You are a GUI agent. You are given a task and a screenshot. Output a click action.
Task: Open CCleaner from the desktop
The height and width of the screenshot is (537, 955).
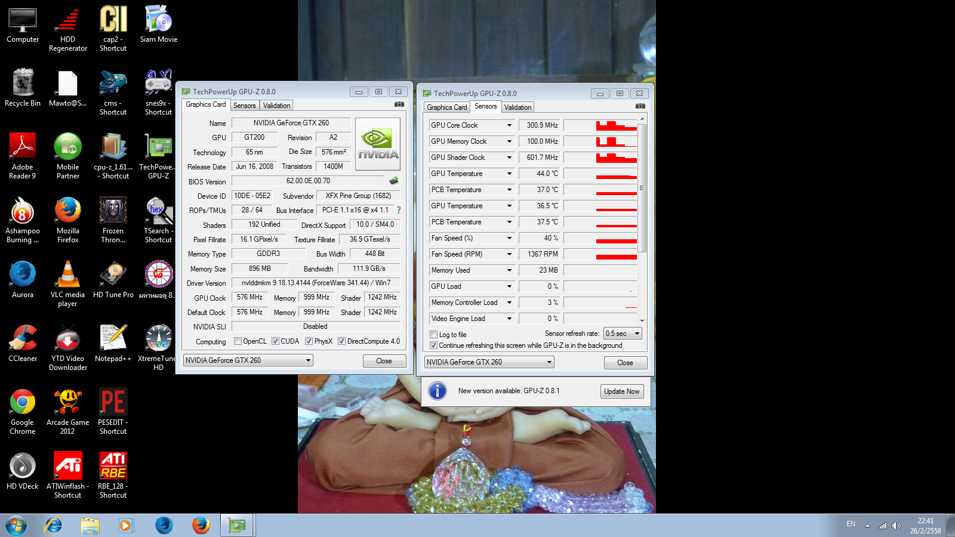tap(23, 343)
